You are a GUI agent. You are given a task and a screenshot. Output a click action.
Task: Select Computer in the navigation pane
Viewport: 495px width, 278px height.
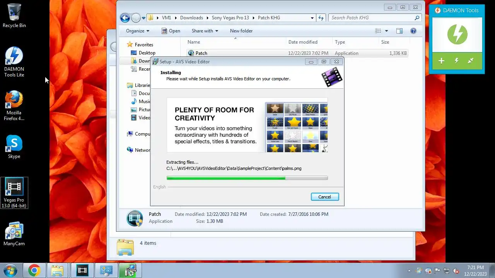click(x=138, y=134)
